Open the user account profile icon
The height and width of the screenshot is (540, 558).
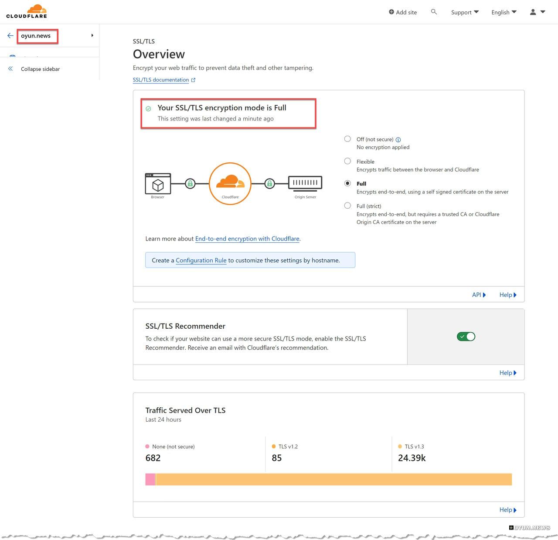tap(533, 12)
